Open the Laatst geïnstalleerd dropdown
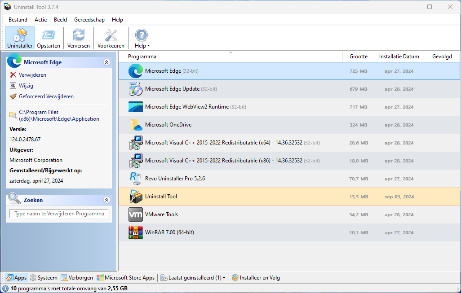The width and height of the screenshot is (461, 293). 193,277
